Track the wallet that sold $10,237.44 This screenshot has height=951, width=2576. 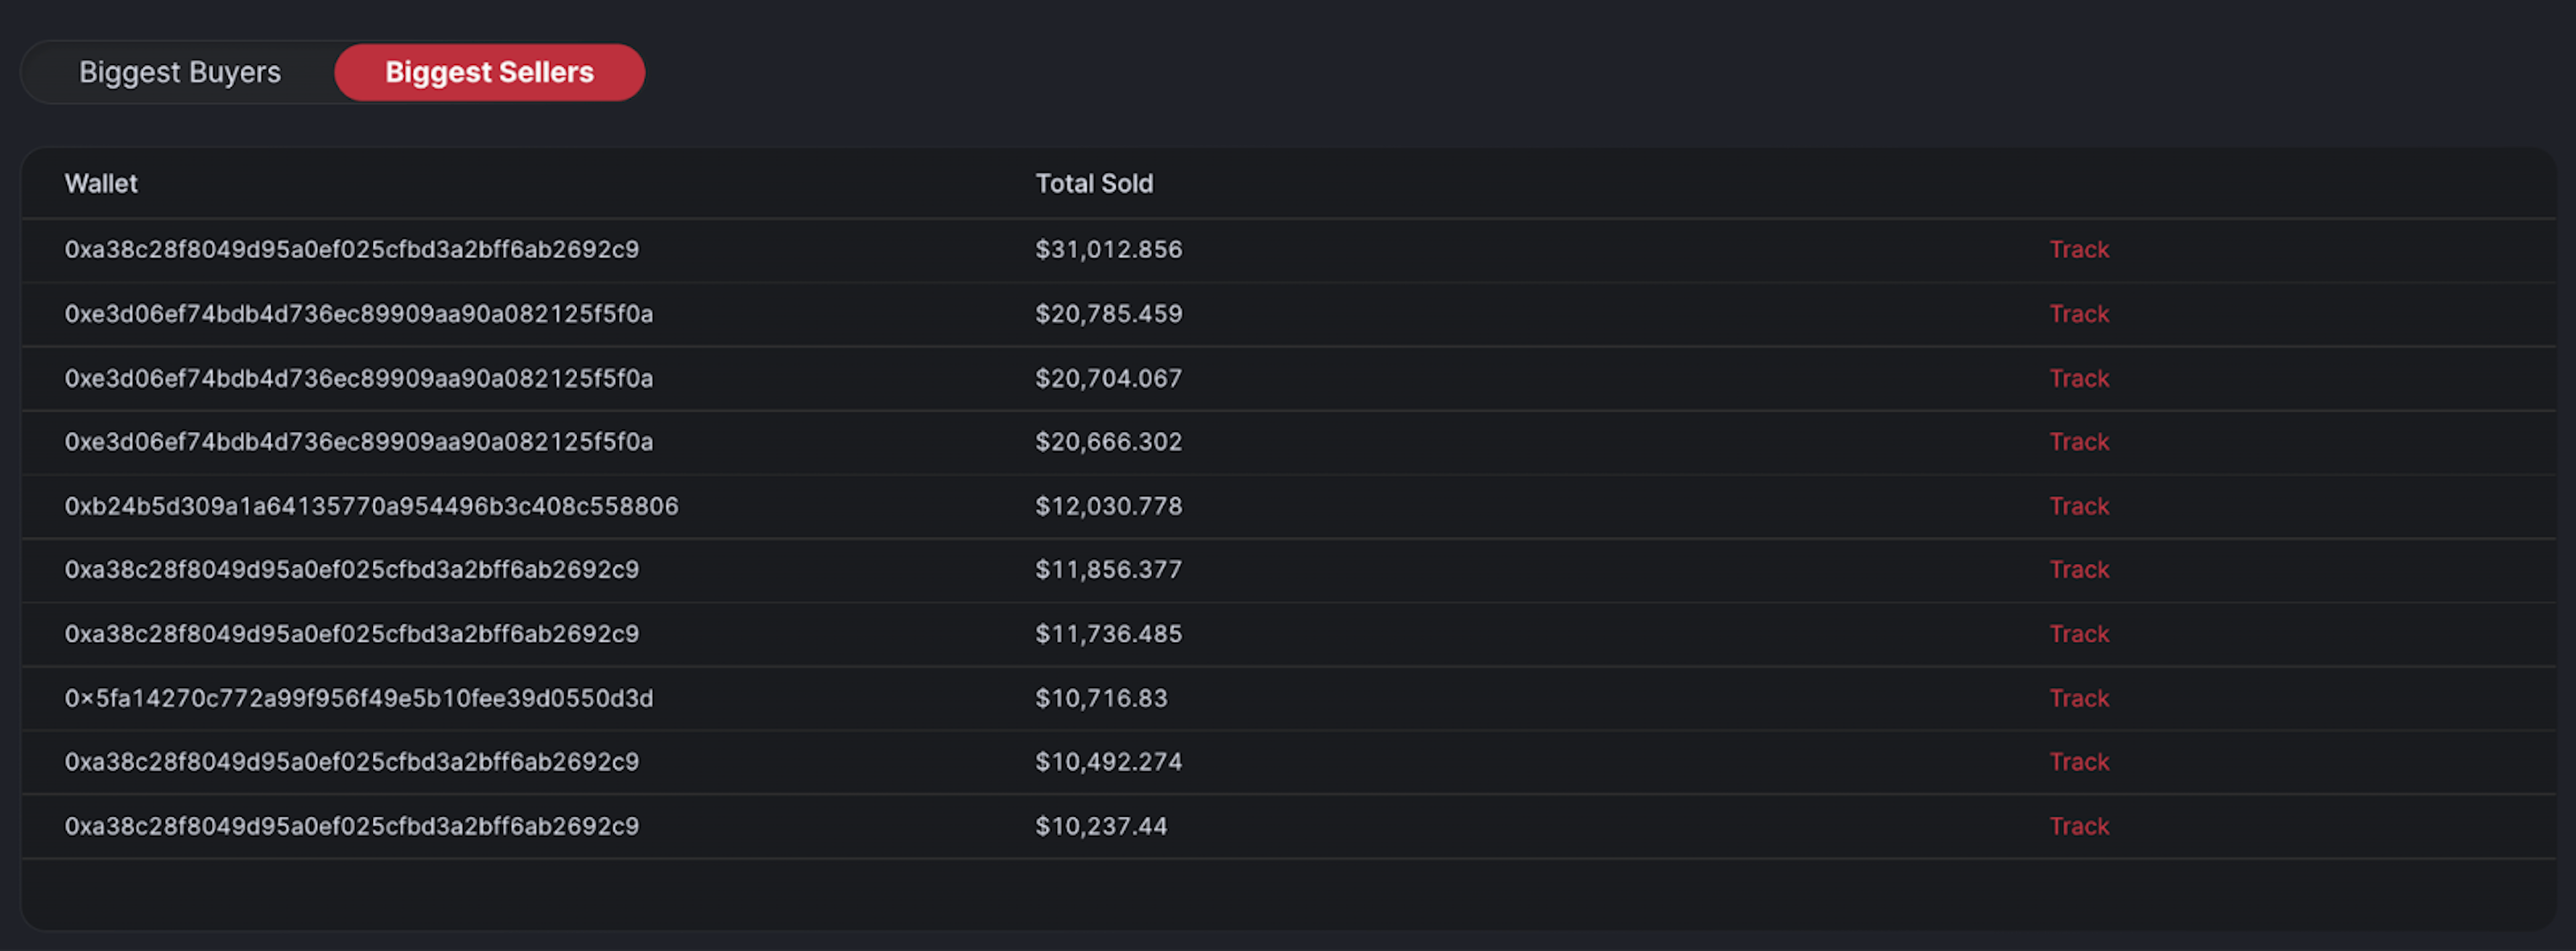click(x=2079, y=826)
